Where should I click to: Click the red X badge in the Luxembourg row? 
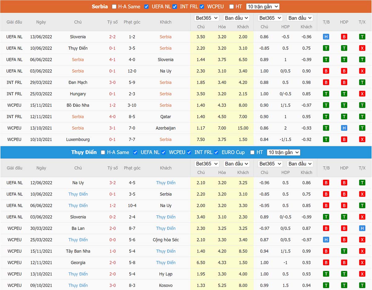point(362,140)
